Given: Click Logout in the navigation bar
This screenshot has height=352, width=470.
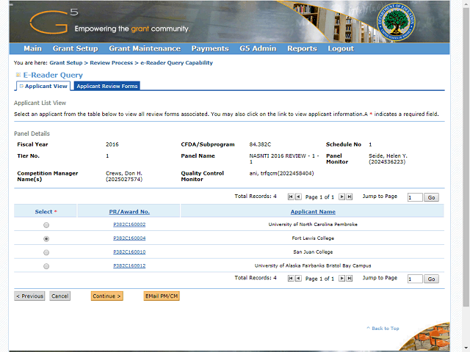Looking at the screenshot, I should click(x=341, y=48).
